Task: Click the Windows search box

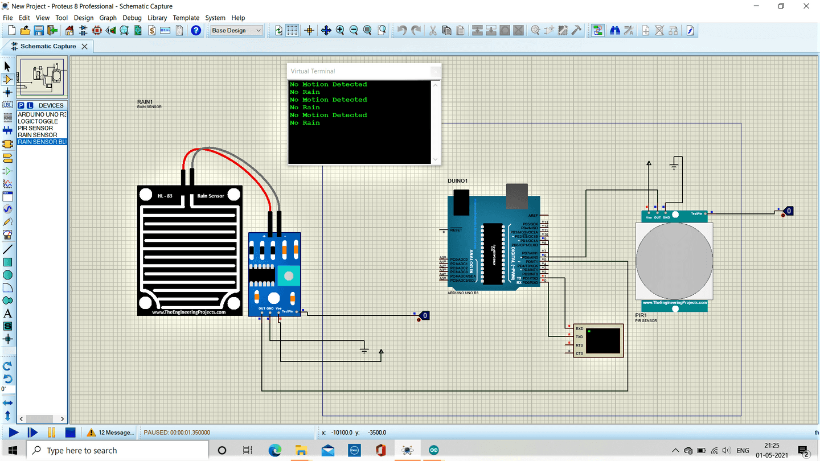Action: click(118, 450)
